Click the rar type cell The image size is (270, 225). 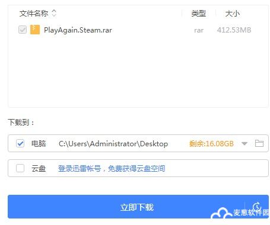pyautogui.click(x=199, y=30)
